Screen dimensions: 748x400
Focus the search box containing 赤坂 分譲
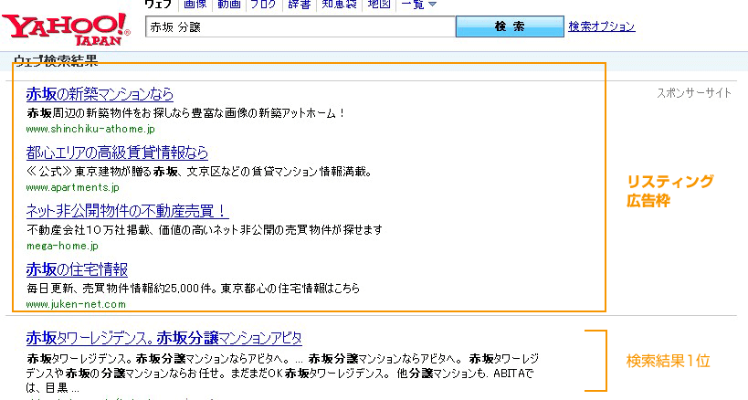[x=300, y=26]
